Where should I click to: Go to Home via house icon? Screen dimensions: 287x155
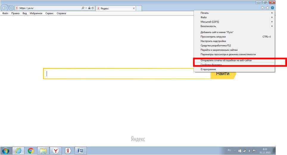coord(263,8)
